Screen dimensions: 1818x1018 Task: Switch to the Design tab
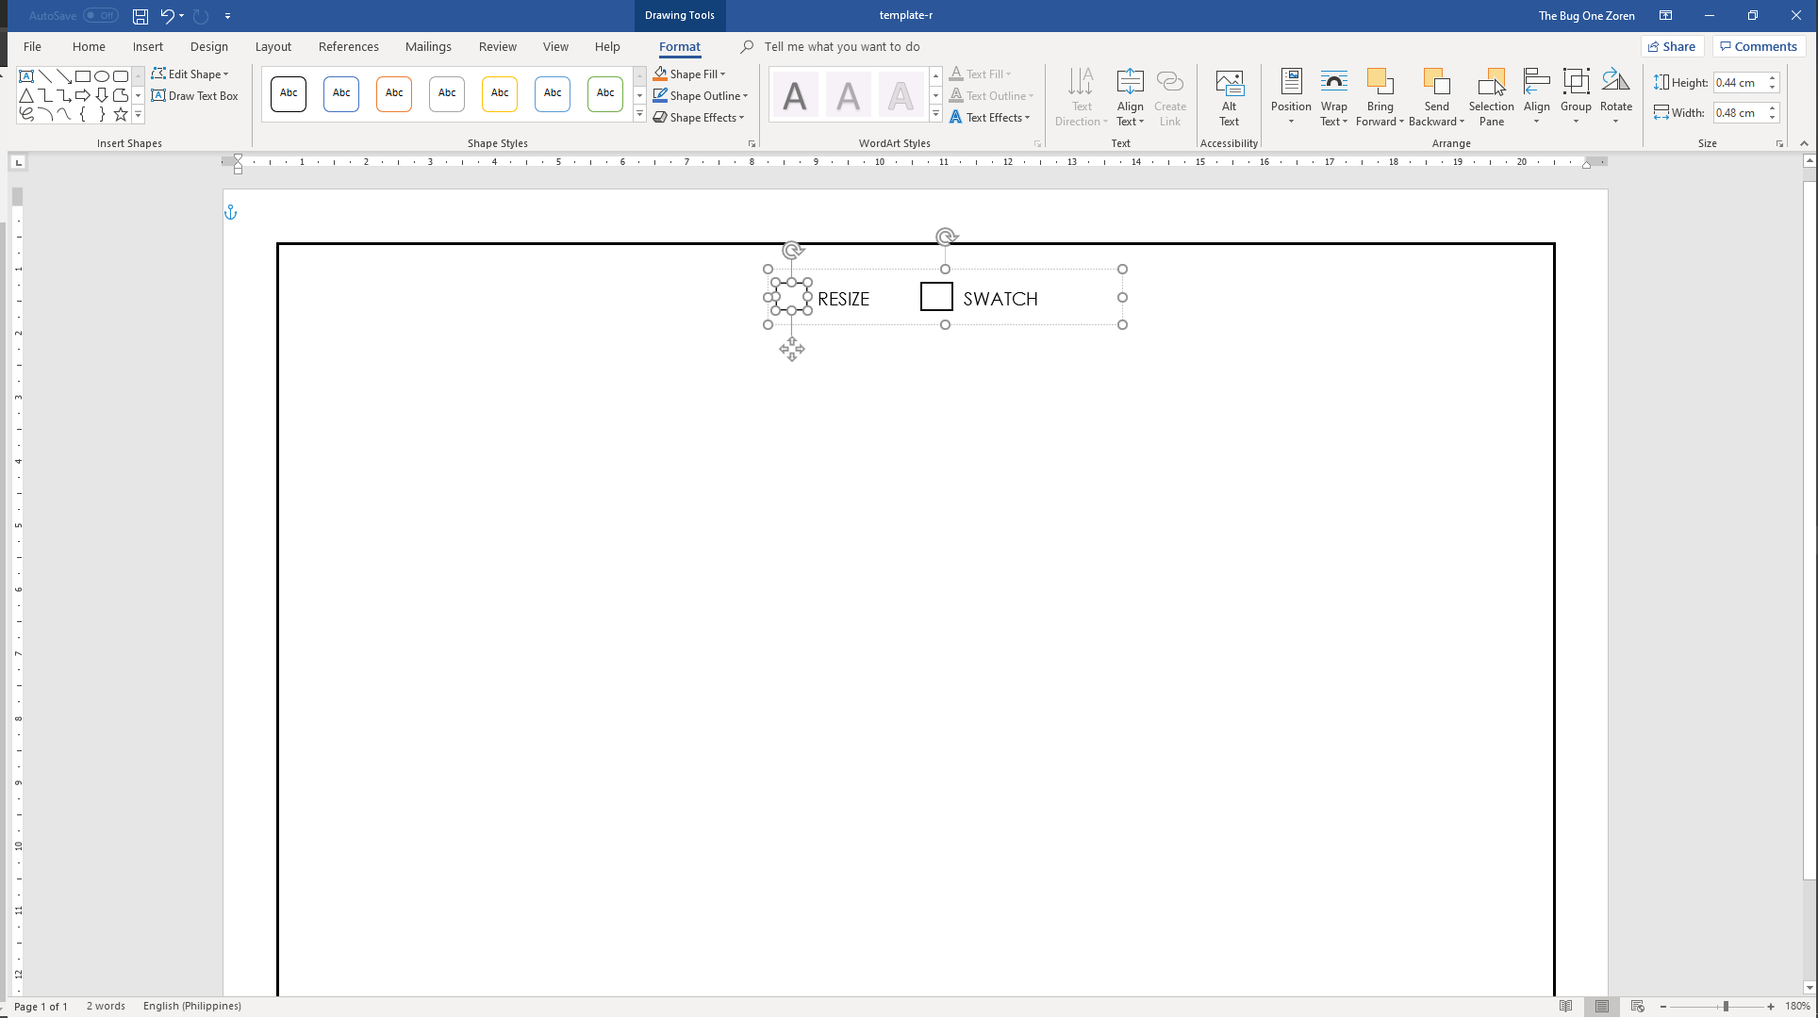(208, 46)
